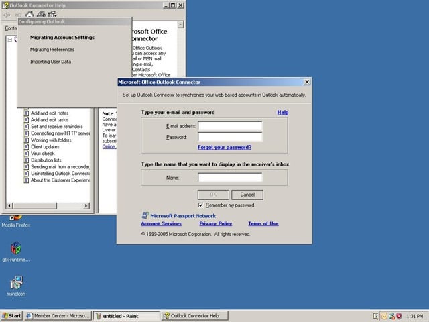Select About the Customer Experience topic
This screenshot has width=429, height=322.
pos(60,180)
